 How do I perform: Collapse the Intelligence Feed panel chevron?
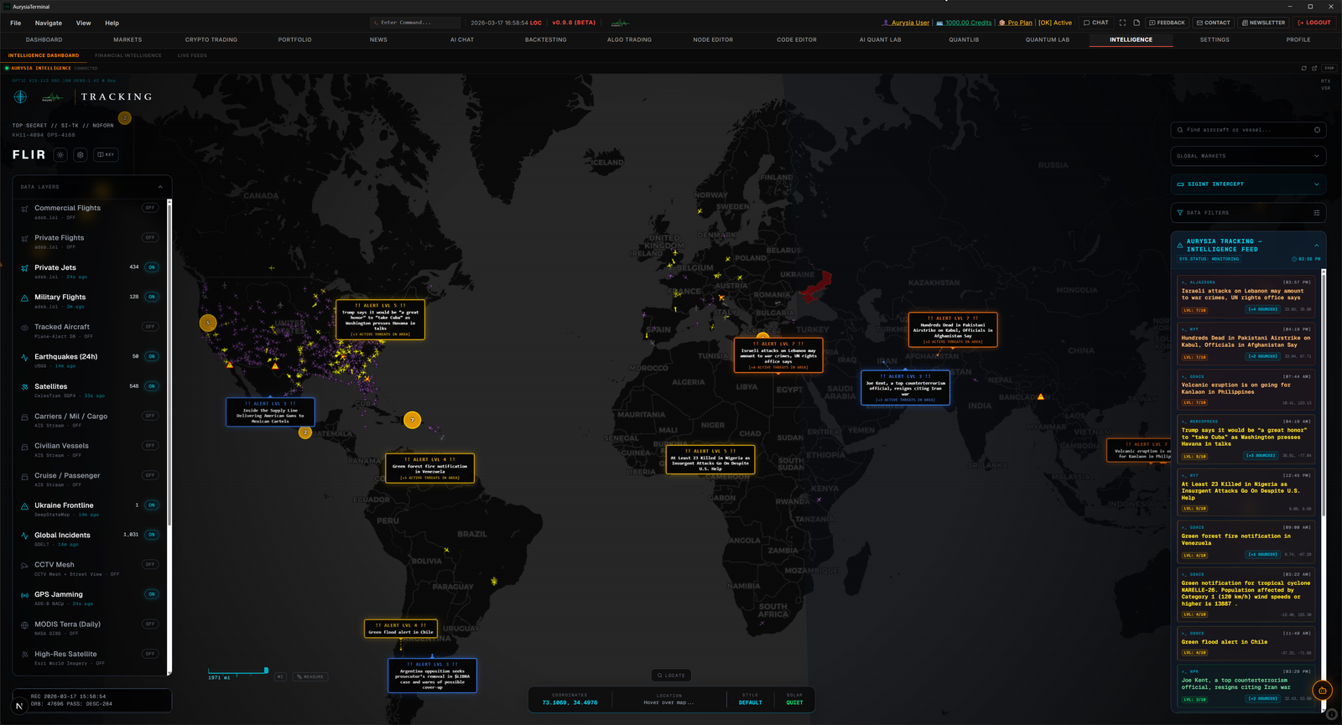(1316, 245)
